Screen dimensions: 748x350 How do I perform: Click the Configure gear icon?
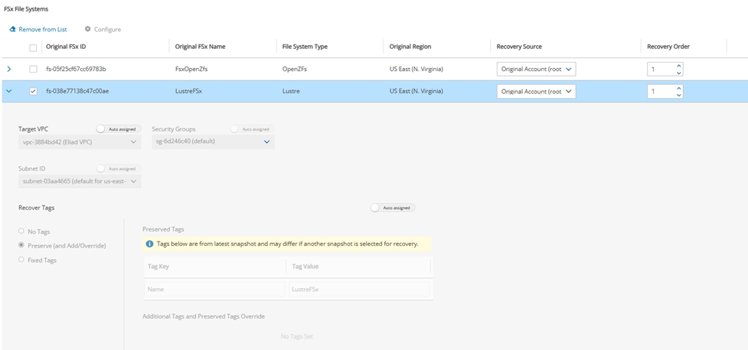click(88, 30)
